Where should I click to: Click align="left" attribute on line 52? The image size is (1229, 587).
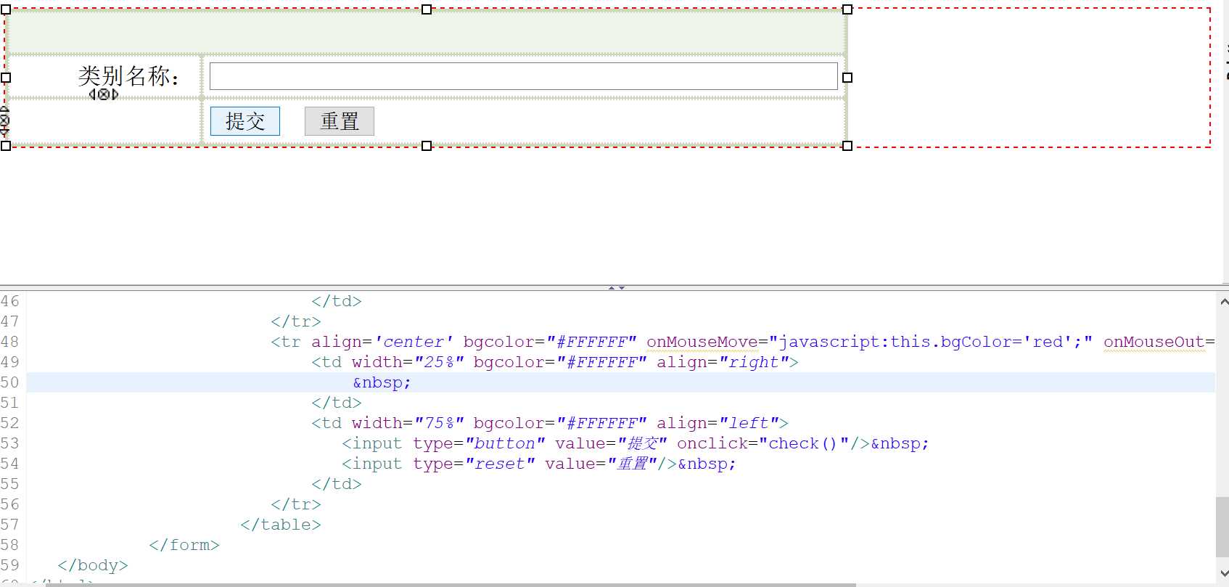click(717, 423)
